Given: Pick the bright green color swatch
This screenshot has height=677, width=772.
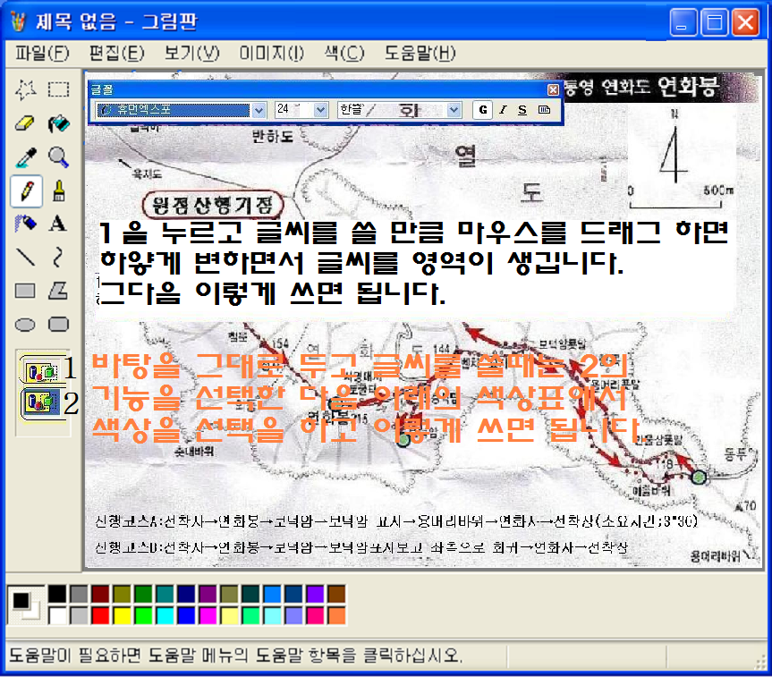Looking at the screenshot, I should point(143,615).
